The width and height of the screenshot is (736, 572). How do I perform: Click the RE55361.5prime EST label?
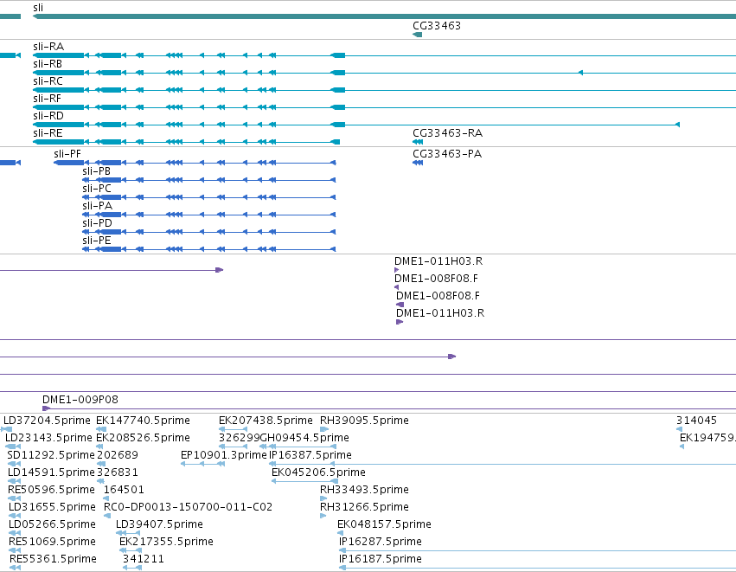53,560
